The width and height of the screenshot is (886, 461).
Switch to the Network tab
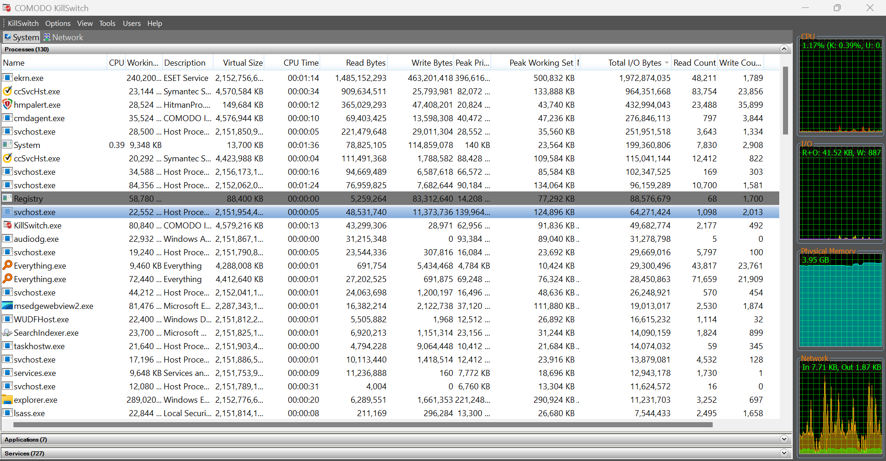[x=63, y=37]
